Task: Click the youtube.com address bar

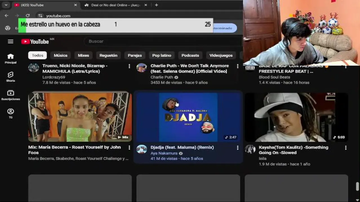Action: (x=58, y=16)
